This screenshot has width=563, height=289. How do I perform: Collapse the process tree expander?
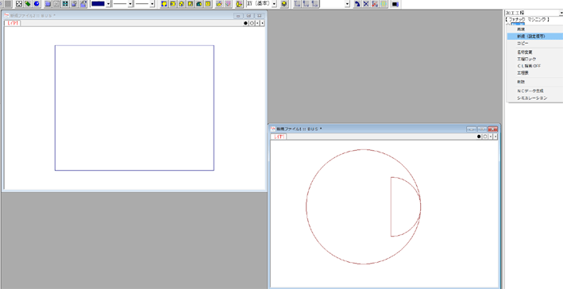pos(507,24)
